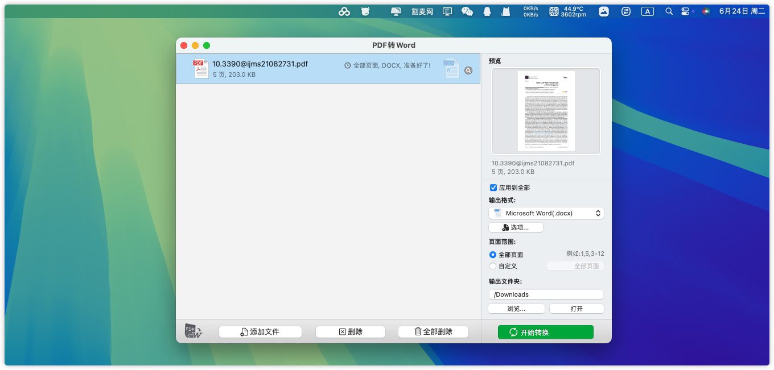Open the WeChat menu bar icon
The height and width of the screenshot is (370, 774).
tap(467, 11)
